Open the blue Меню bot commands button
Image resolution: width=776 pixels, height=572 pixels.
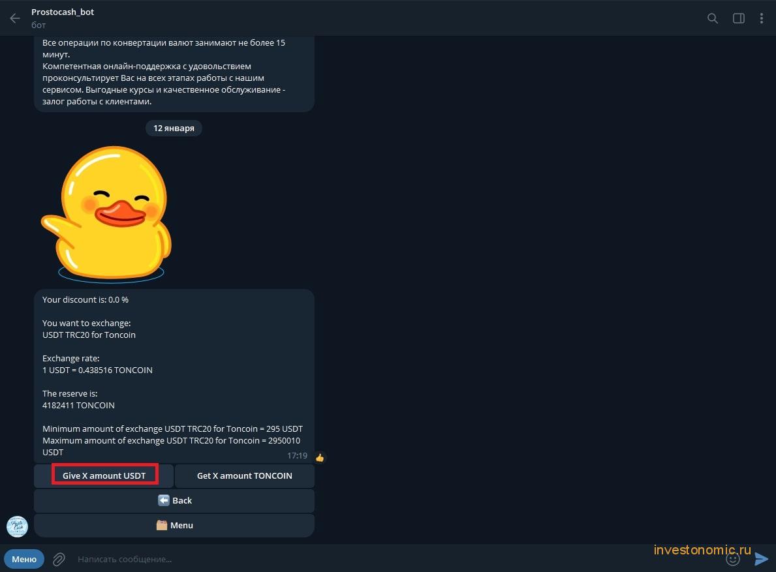24,559
